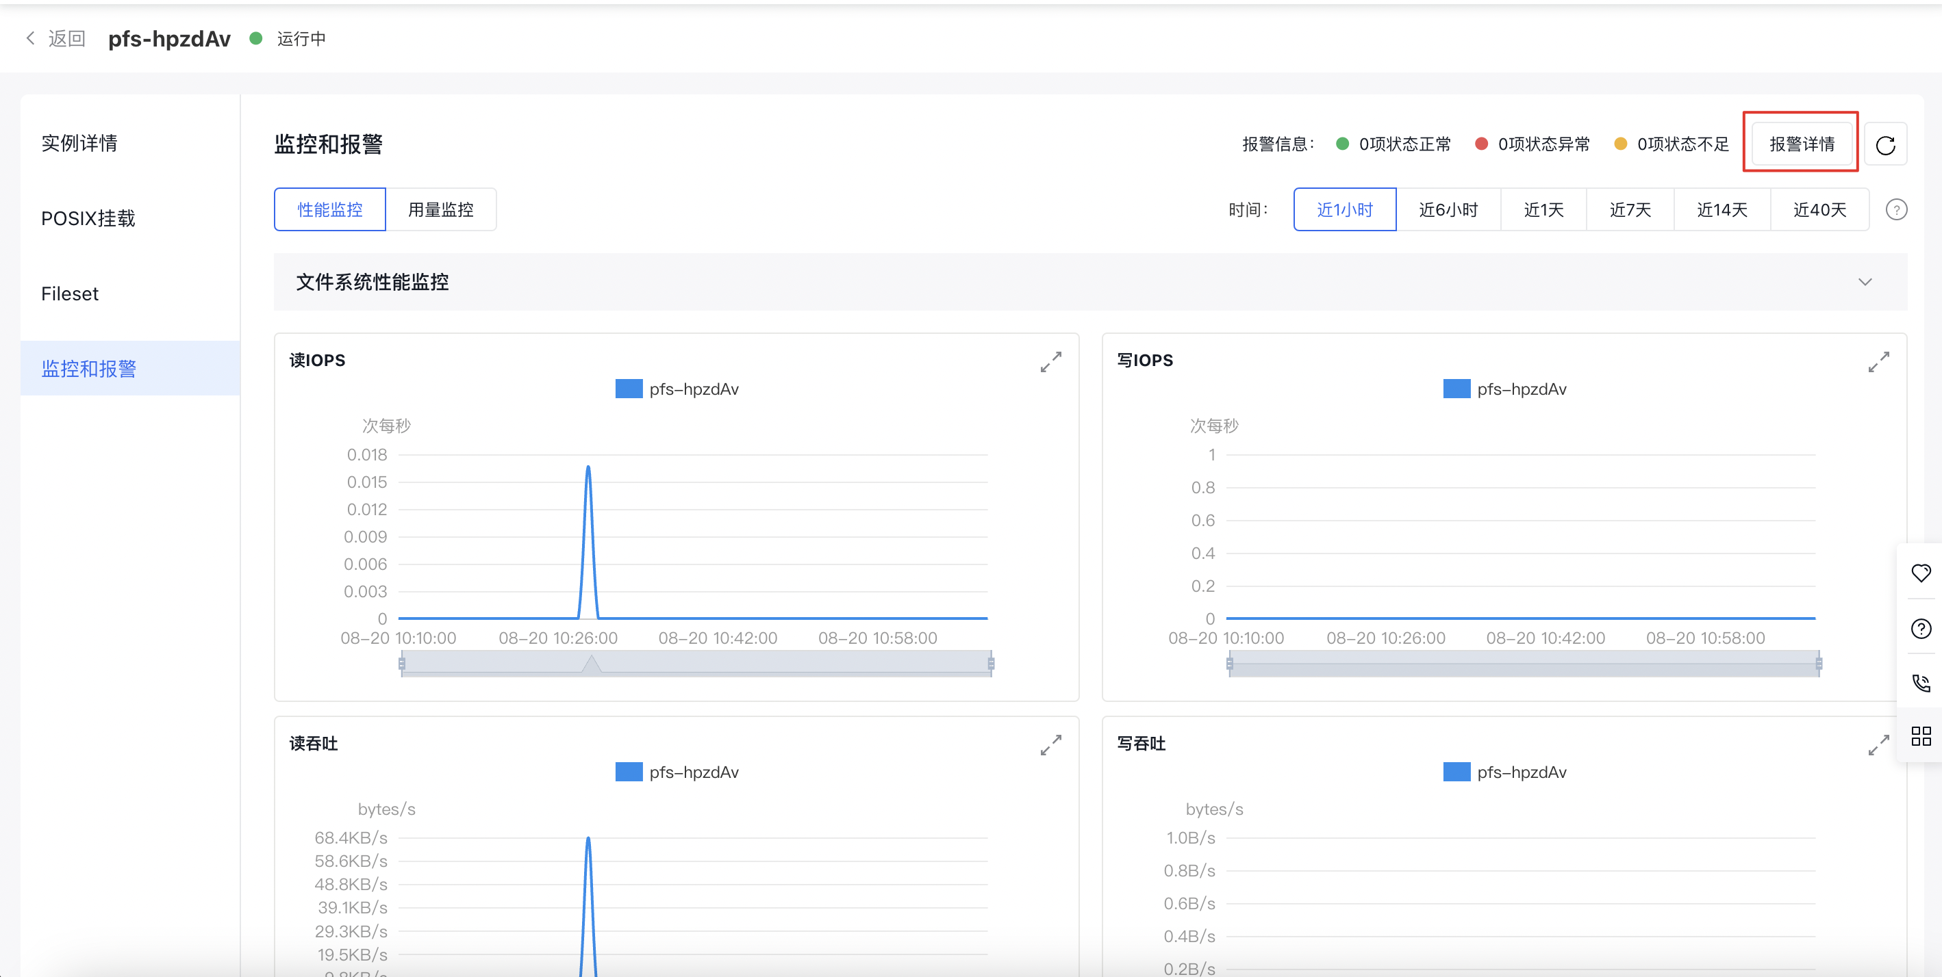Expand the 写IOPS chart to fullscreen
The height and width of the screenshot is (977, 1942).
pos(1878,361)
